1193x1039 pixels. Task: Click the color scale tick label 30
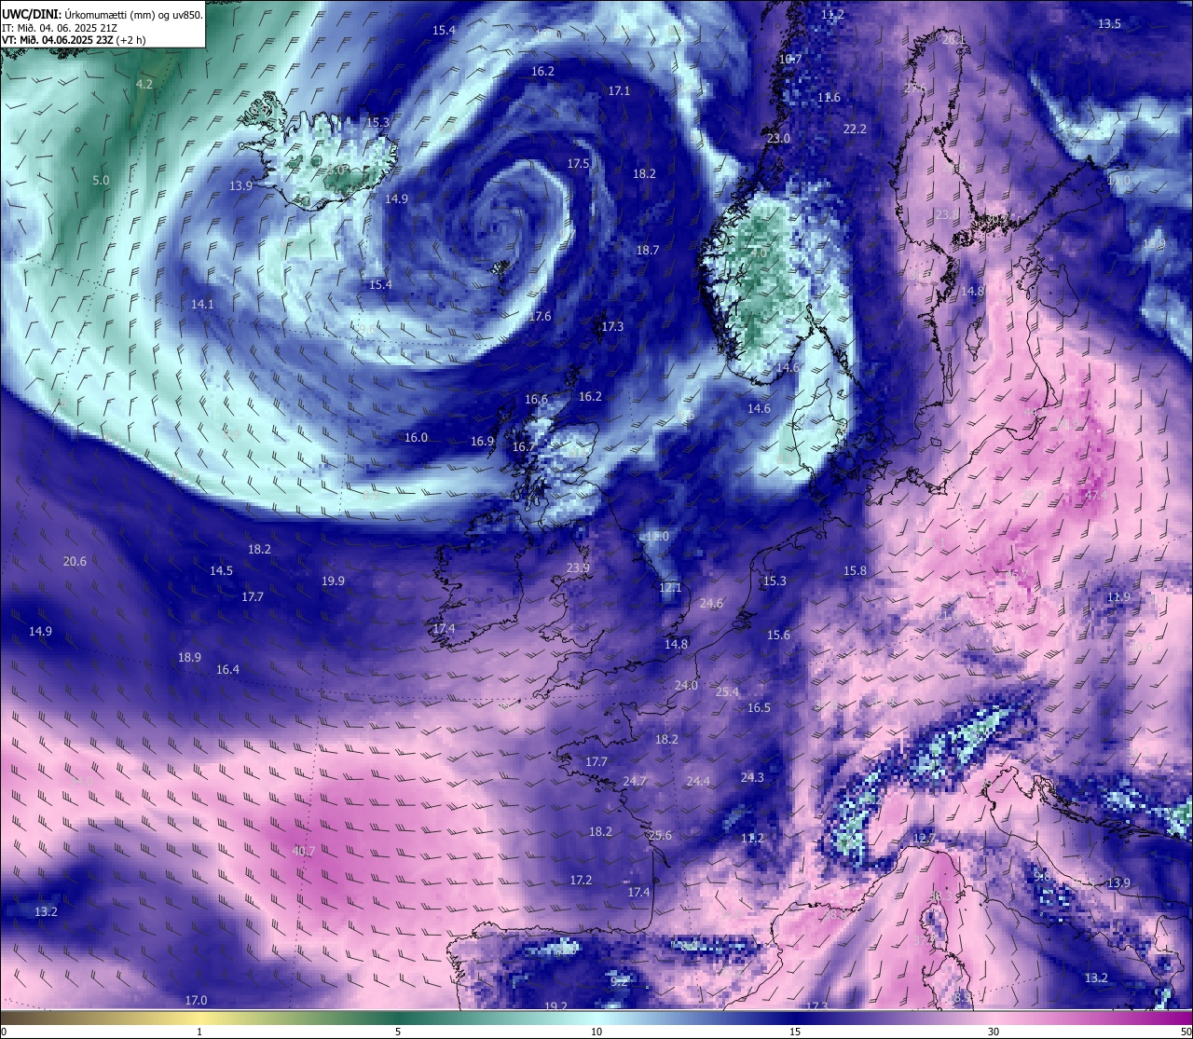994,1031
